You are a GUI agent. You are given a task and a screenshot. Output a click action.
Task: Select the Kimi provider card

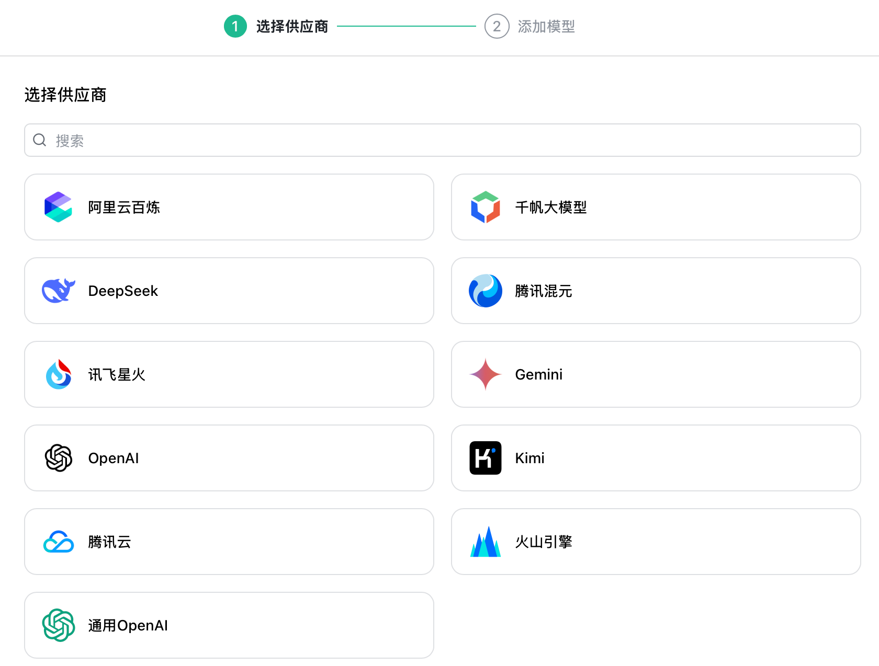[656, 458]
